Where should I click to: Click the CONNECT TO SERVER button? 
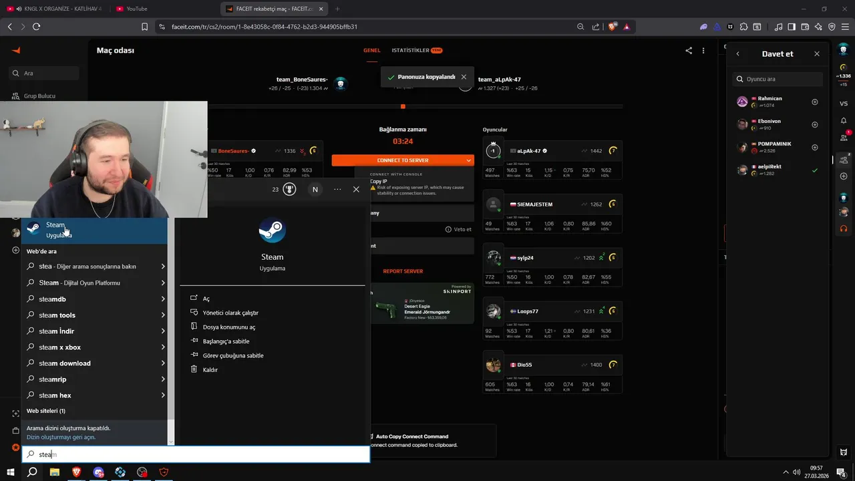coord(402,160)
